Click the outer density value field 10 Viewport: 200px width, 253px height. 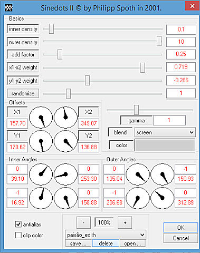[181, 42]
